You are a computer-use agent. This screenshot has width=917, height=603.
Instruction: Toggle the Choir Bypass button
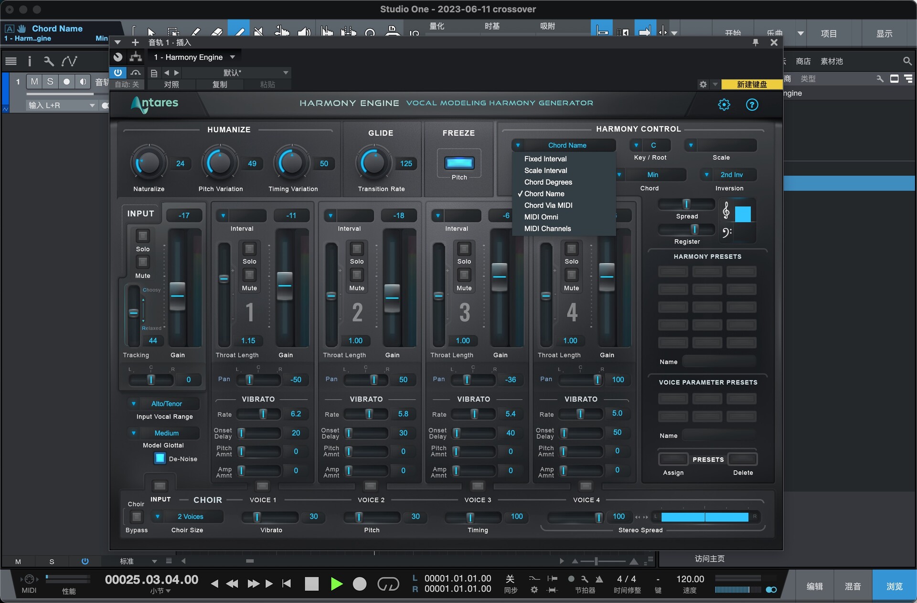(137, 517)
